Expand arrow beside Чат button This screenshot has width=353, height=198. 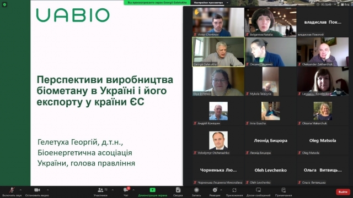133,190
